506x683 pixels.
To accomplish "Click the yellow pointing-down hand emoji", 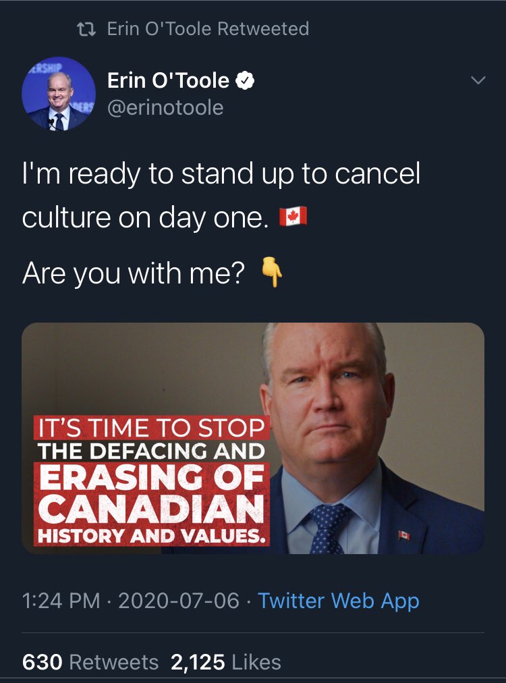I will [272, 272].
